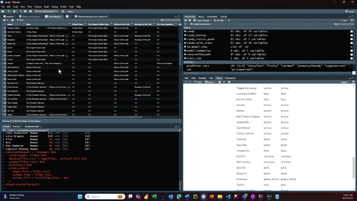Open the 100starwarspuzzles_with_solutions.R tab

click(92, 16)
